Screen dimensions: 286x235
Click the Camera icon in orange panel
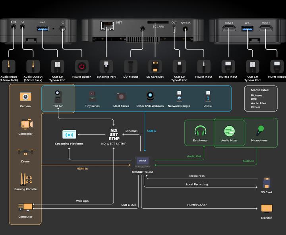[25, 96]
